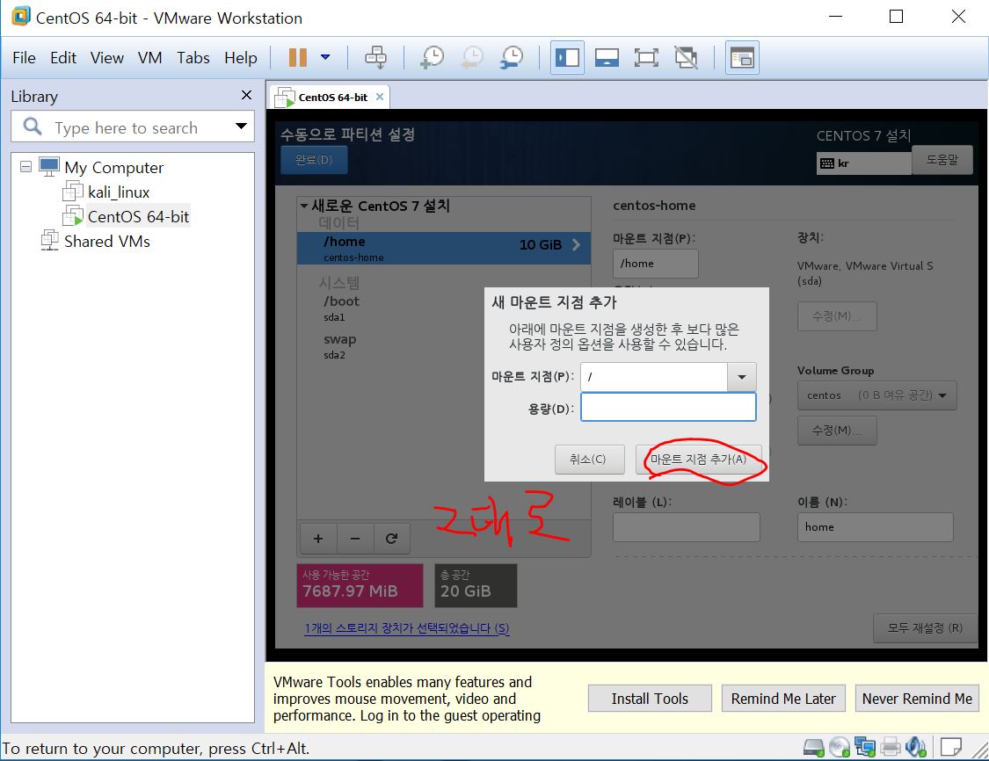The height and width of the screenshot is (761, 989).
Task: Switch to Unity mode icon
Action: pyautogui.click(x=686, y=57)
